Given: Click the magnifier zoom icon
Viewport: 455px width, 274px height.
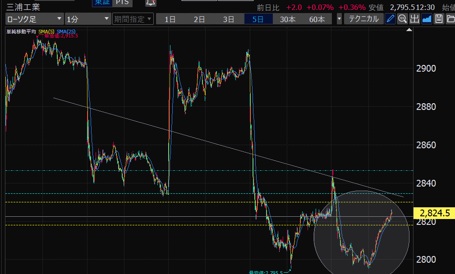Looking at the screenshot, I should tap(402, 19).
